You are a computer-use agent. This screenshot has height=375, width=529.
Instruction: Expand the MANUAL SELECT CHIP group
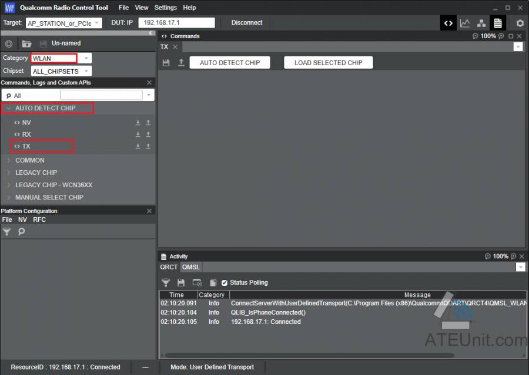[9, 197]
